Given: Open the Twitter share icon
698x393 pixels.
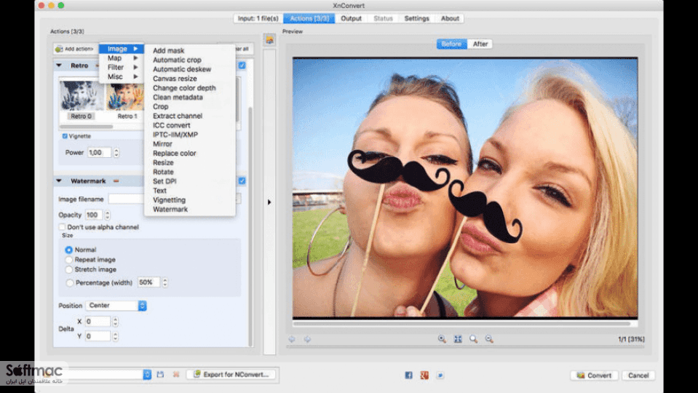Looking at the screenshot, I should pos(440,376).
